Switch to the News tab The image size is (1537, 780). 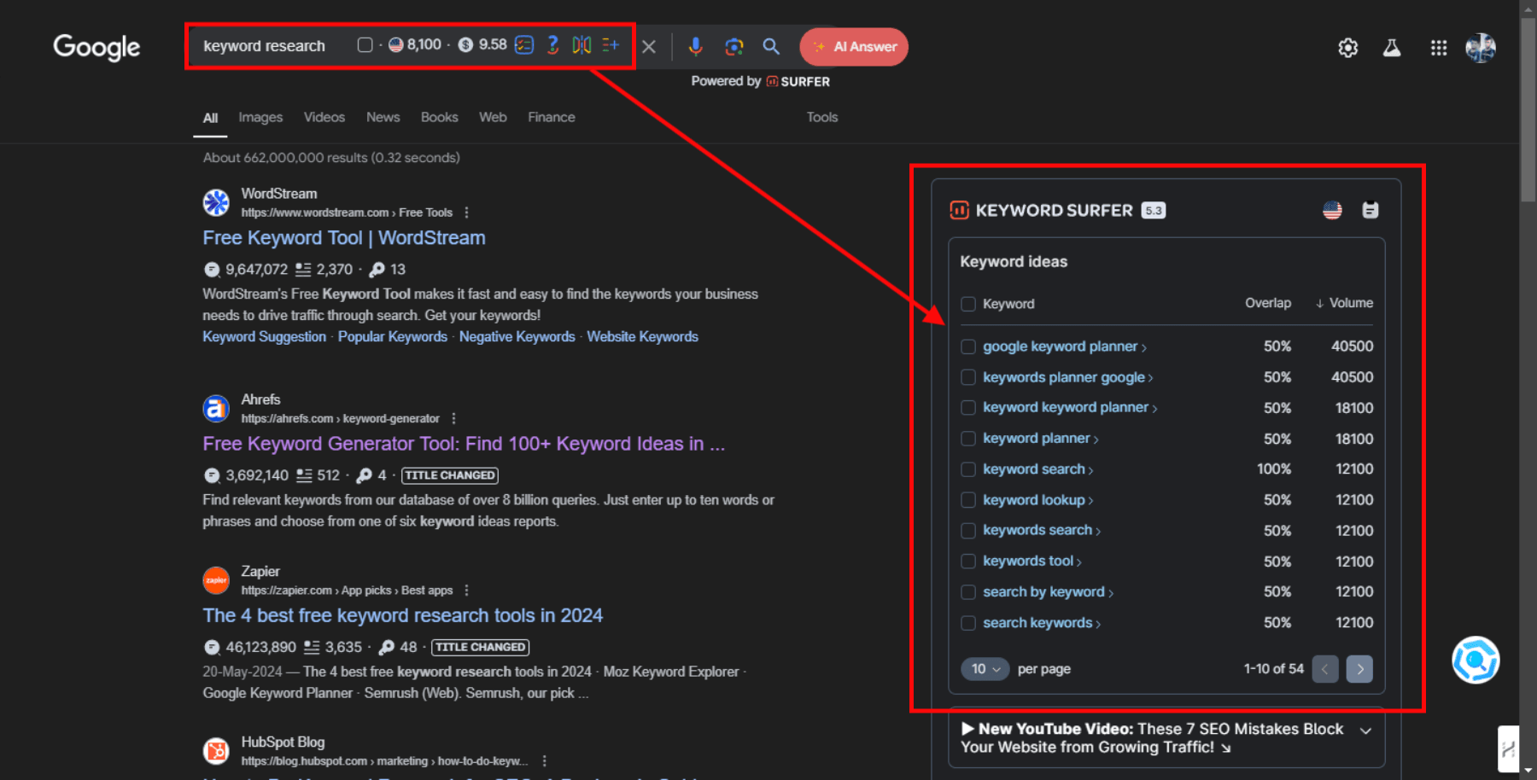point(383,117)
